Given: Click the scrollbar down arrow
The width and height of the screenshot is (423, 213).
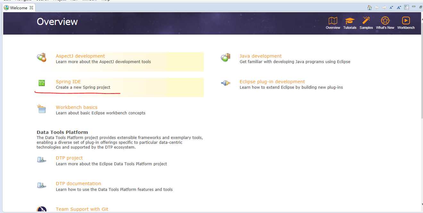Looking at the screenshot, I should [x=422, y=203].
